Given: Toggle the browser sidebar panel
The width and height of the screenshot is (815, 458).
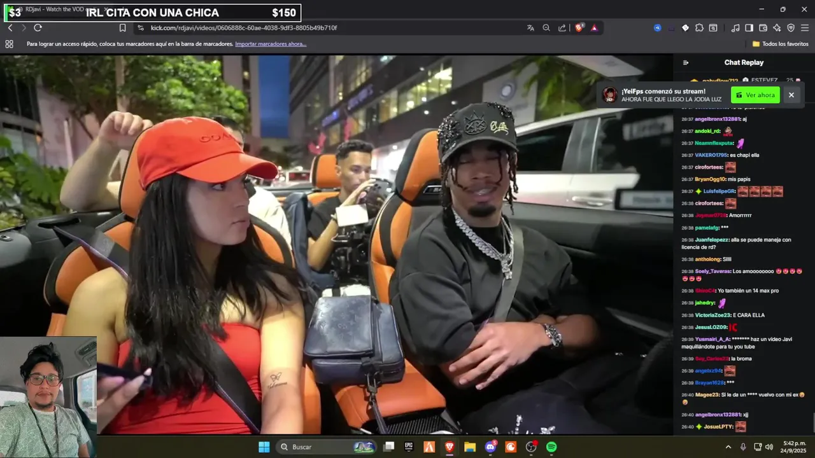Looking at the screenshot, I should click(x=749, y=28).
